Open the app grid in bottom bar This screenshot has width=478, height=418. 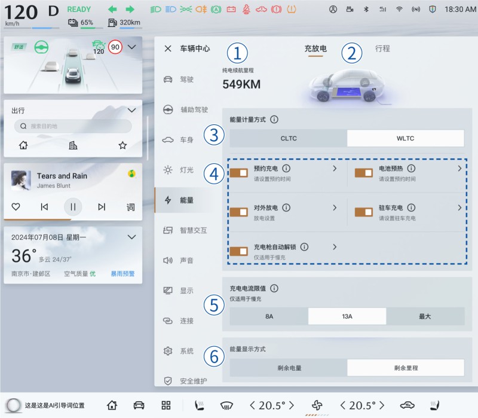tap(166, 405)
